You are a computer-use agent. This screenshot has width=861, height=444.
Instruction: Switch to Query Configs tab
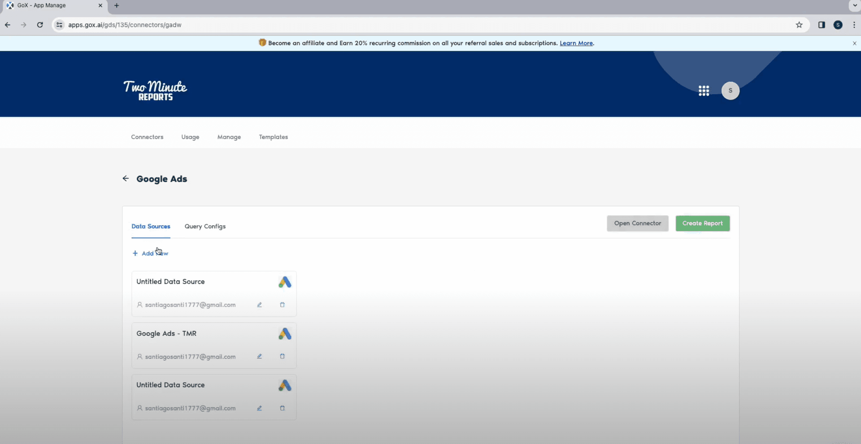click(205, 226)
